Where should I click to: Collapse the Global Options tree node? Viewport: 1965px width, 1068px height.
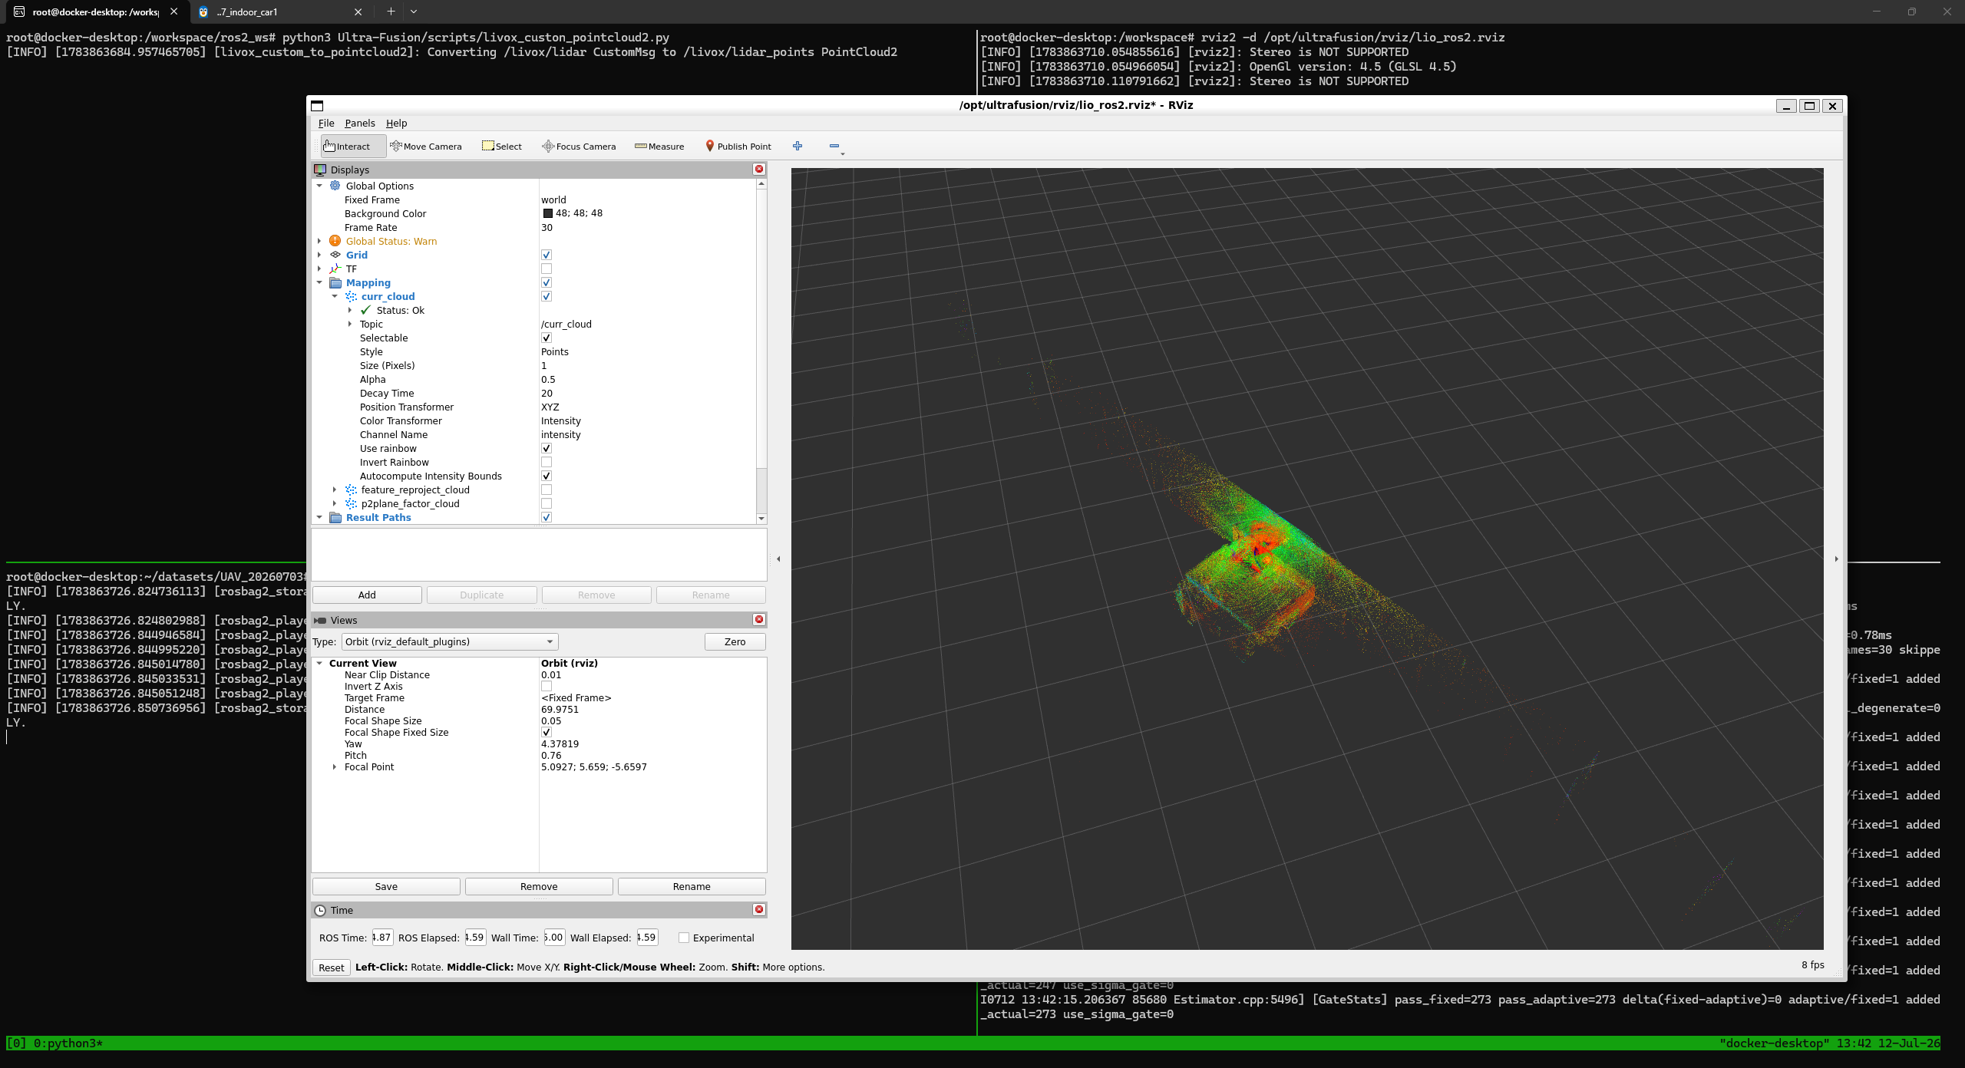[319, 186]
